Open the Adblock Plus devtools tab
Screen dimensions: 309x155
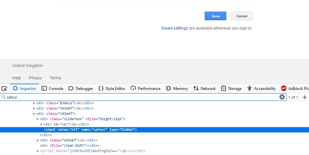(294, 89)
